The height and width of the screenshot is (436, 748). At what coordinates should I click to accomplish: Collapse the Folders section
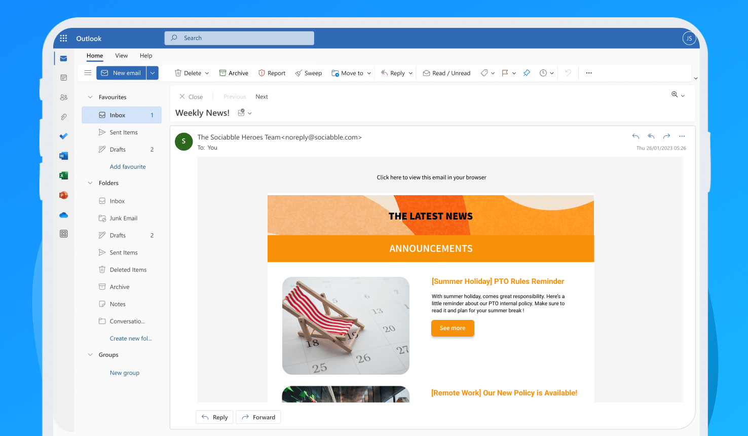pos(90,183)
